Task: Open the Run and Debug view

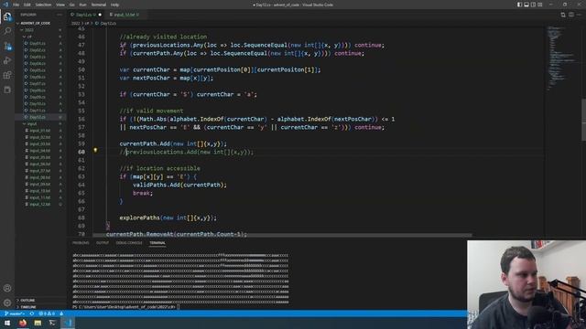Action: [x=7, y=60]
